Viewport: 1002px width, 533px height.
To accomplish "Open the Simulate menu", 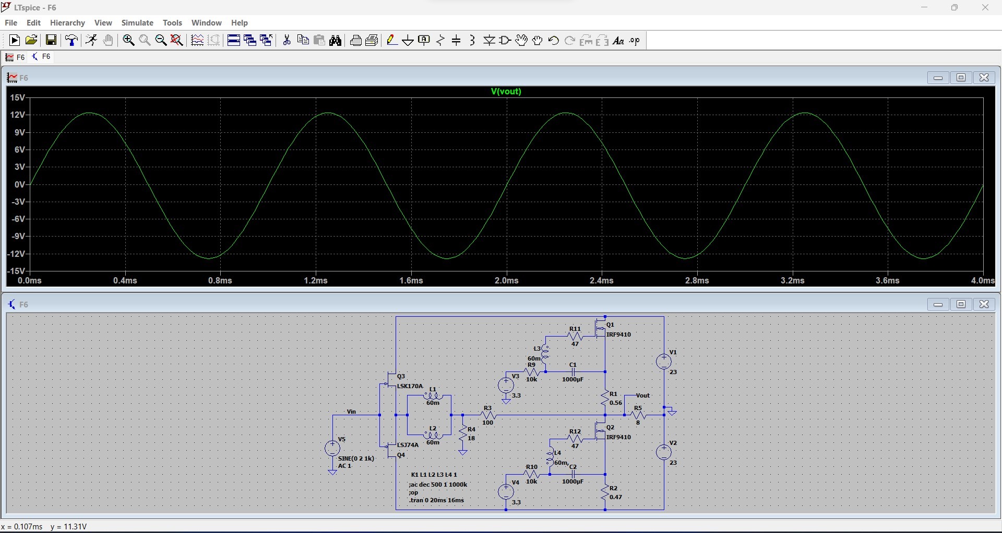I will 137,23.
